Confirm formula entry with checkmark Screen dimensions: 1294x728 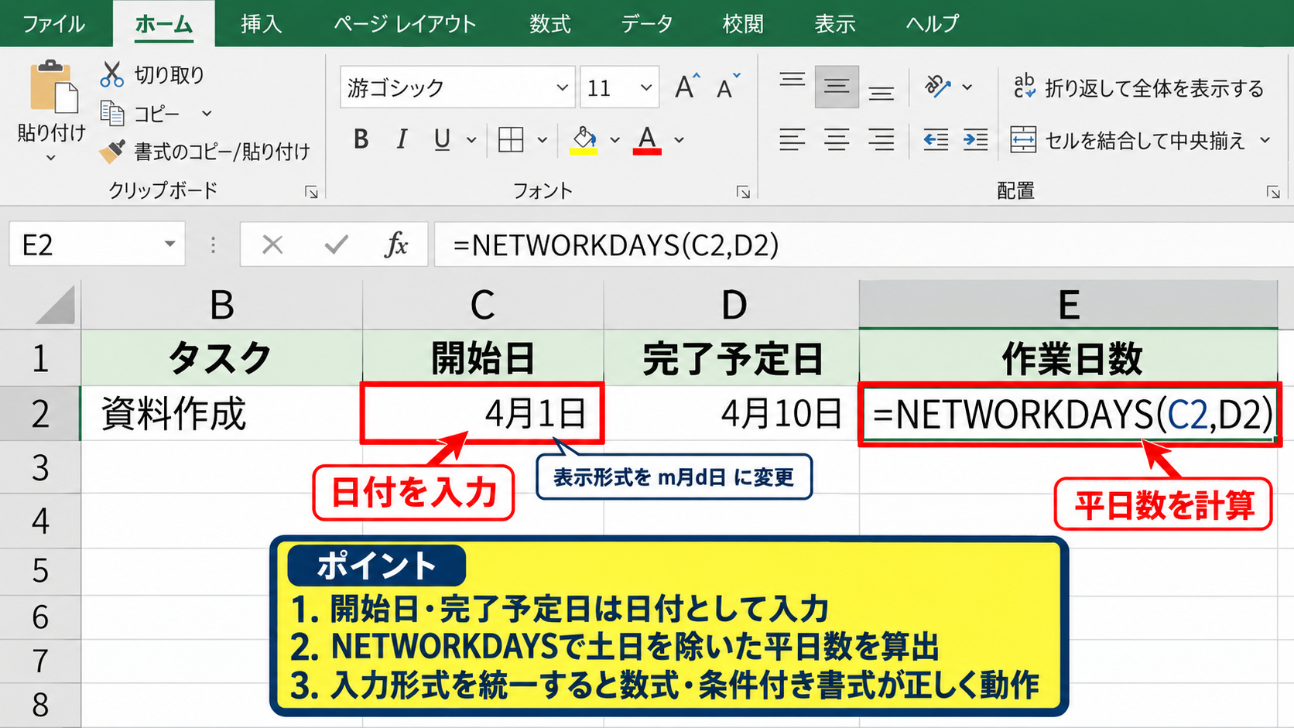(x=336, y=245)
